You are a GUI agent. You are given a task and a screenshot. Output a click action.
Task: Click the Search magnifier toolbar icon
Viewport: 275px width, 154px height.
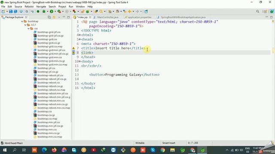(x=101, y=12)
